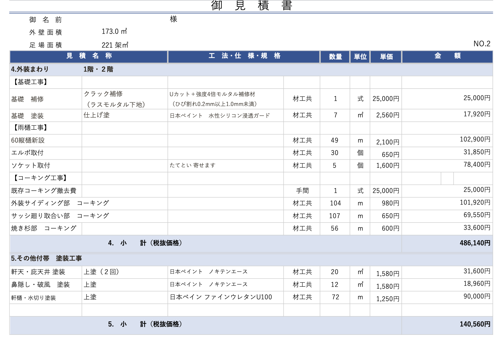Image resolution: width=502 pixels, height=340 pixels.
Task: Click the Uカット＋強度4倍モルタル補修材 spec cell
Action: 226,99
